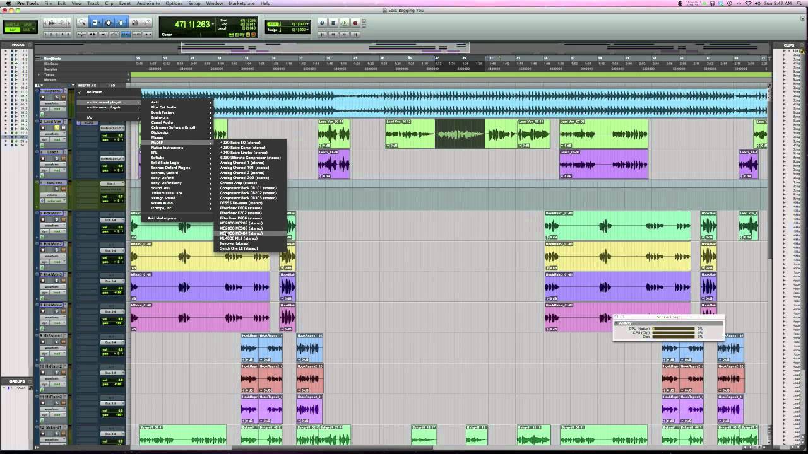Toggle mute on lead vox aux track
Image resolution: width=808 pixels, height=454 pixels.
[64, 189]
